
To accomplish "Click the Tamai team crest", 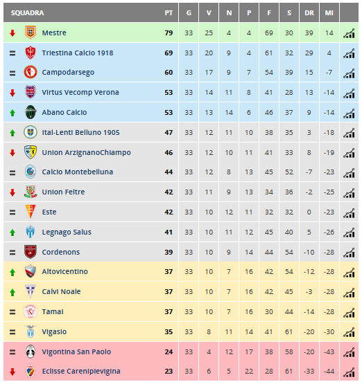I will click(x=31, y=311).
